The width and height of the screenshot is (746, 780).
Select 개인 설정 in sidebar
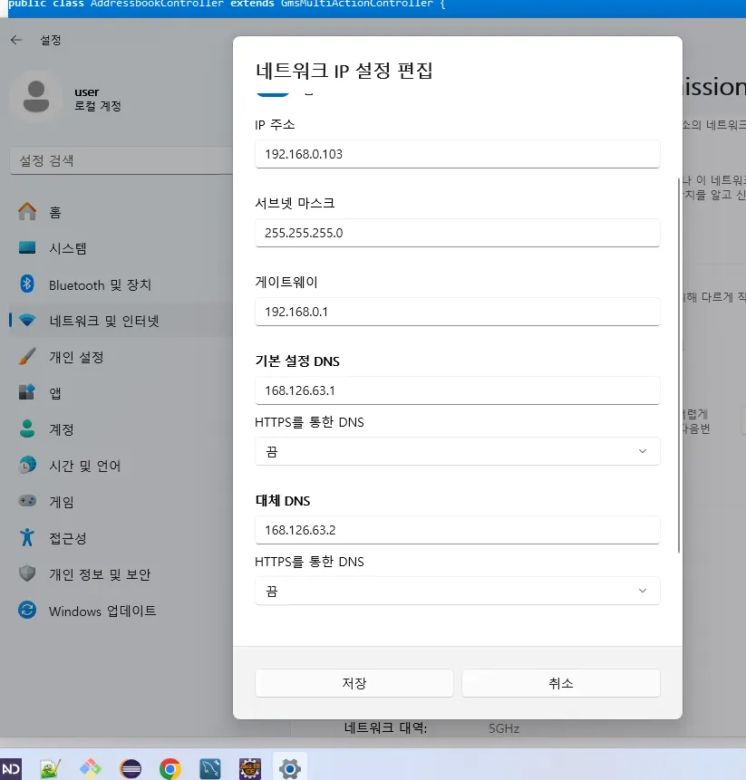coord(76,357)
